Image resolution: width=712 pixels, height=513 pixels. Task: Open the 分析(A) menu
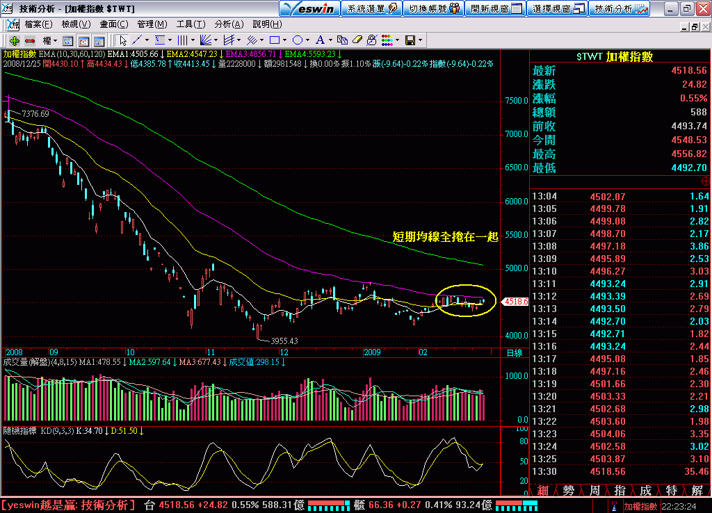229,24
